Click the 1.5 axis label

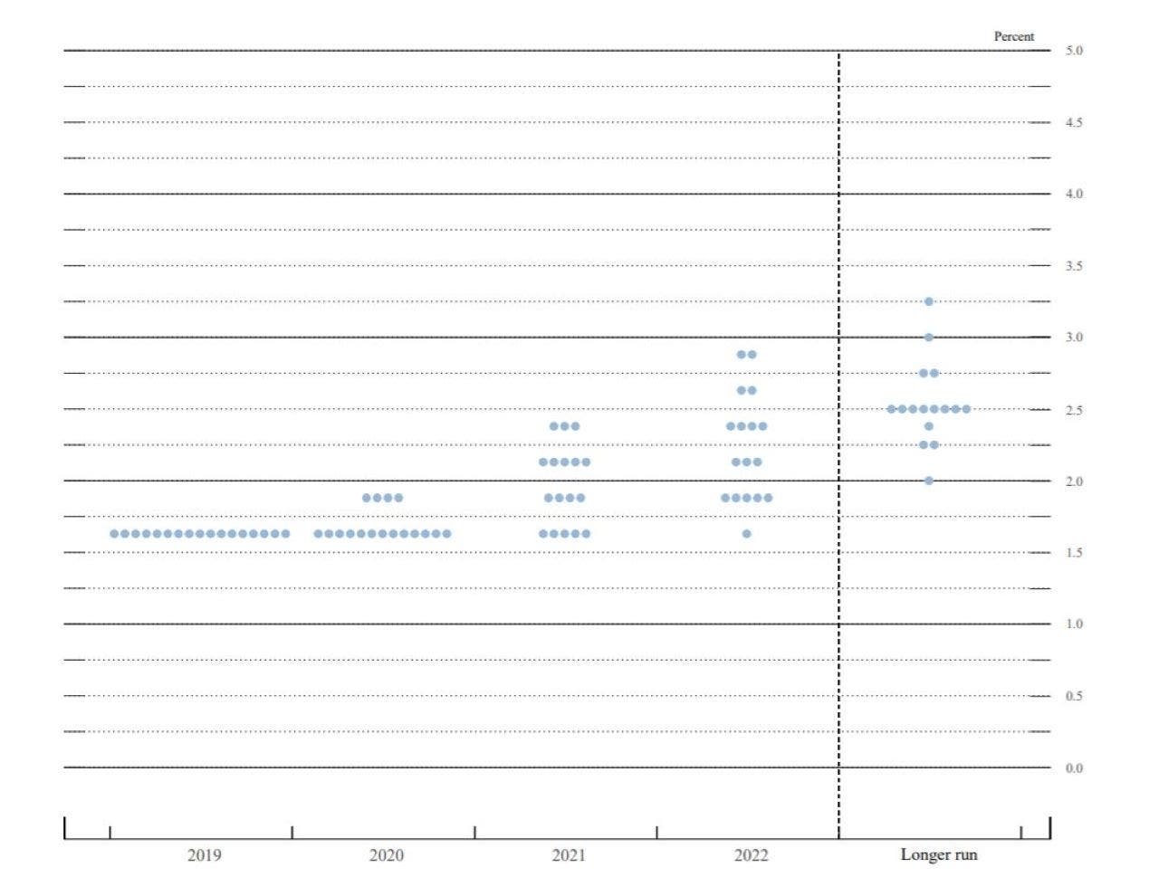(1074, 553)
